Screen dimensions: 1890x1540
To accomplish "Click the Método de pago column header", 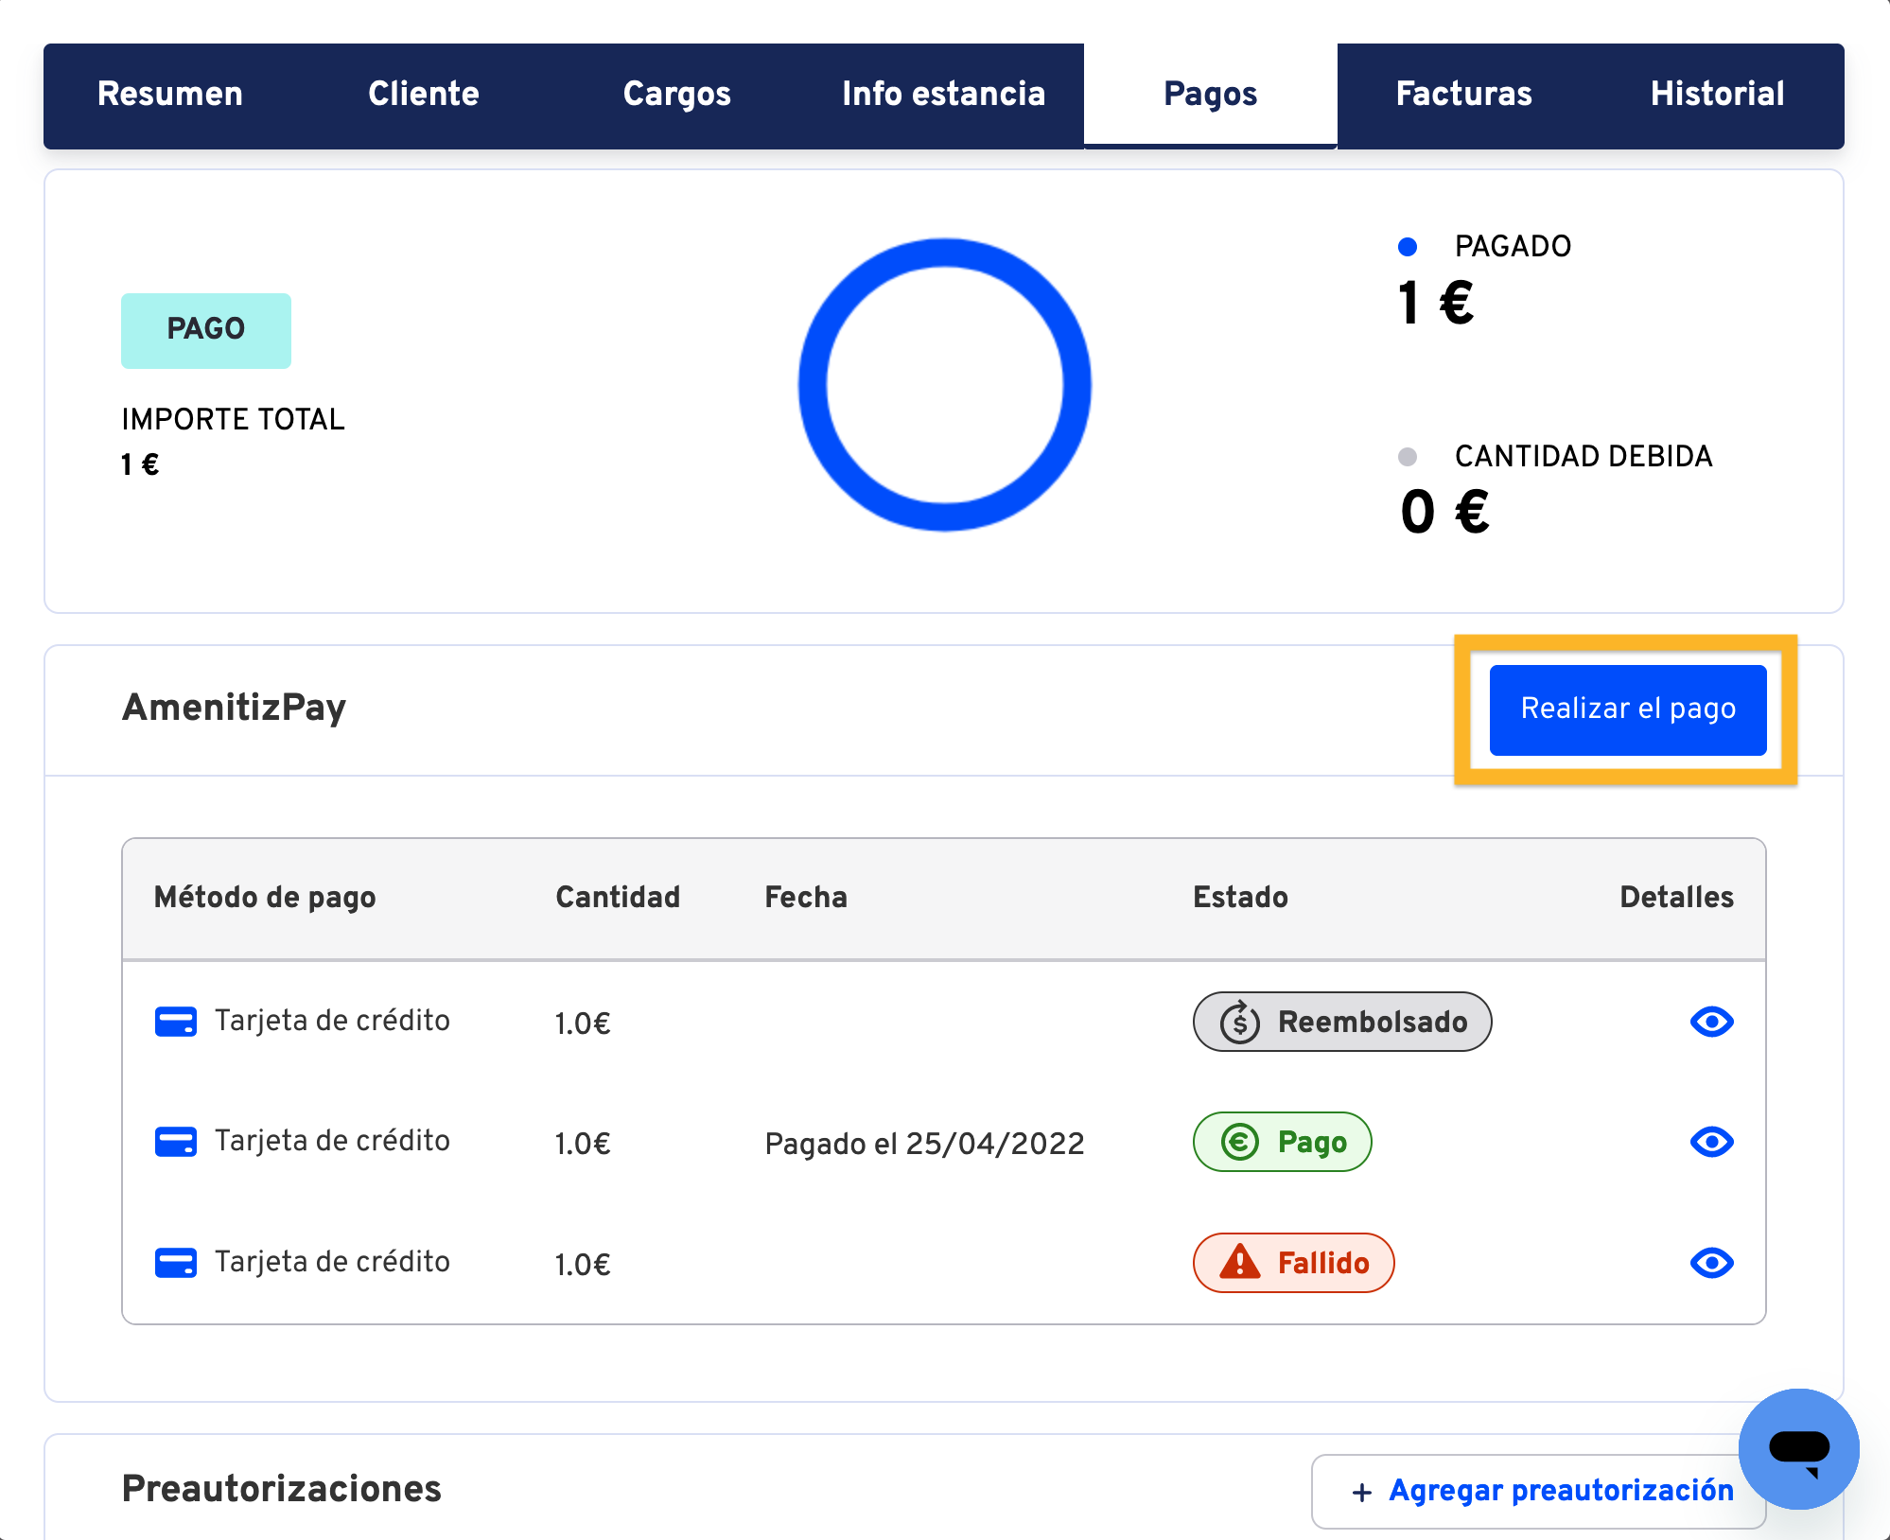I will pos(265,898).
